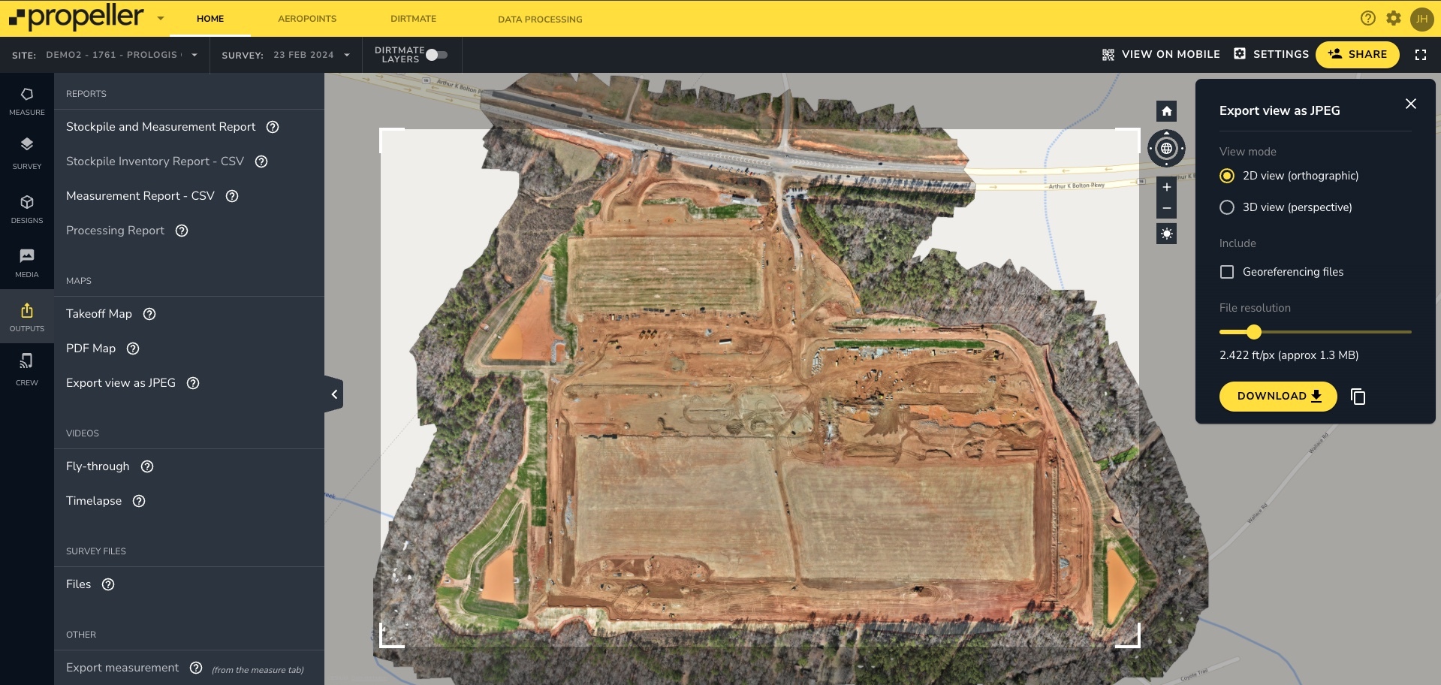Copy the export link with the copy icon

tap(1358, 397)
